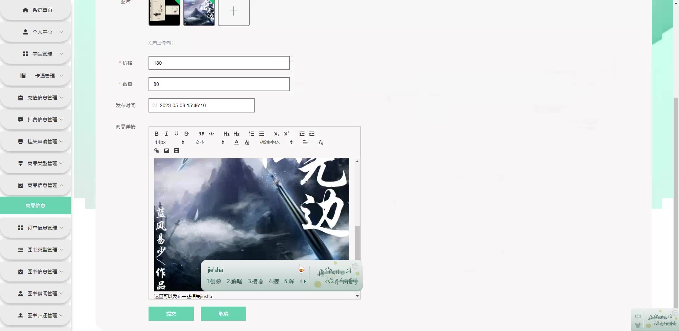Expand the 图书归还管理 menu

coord(35,315)
